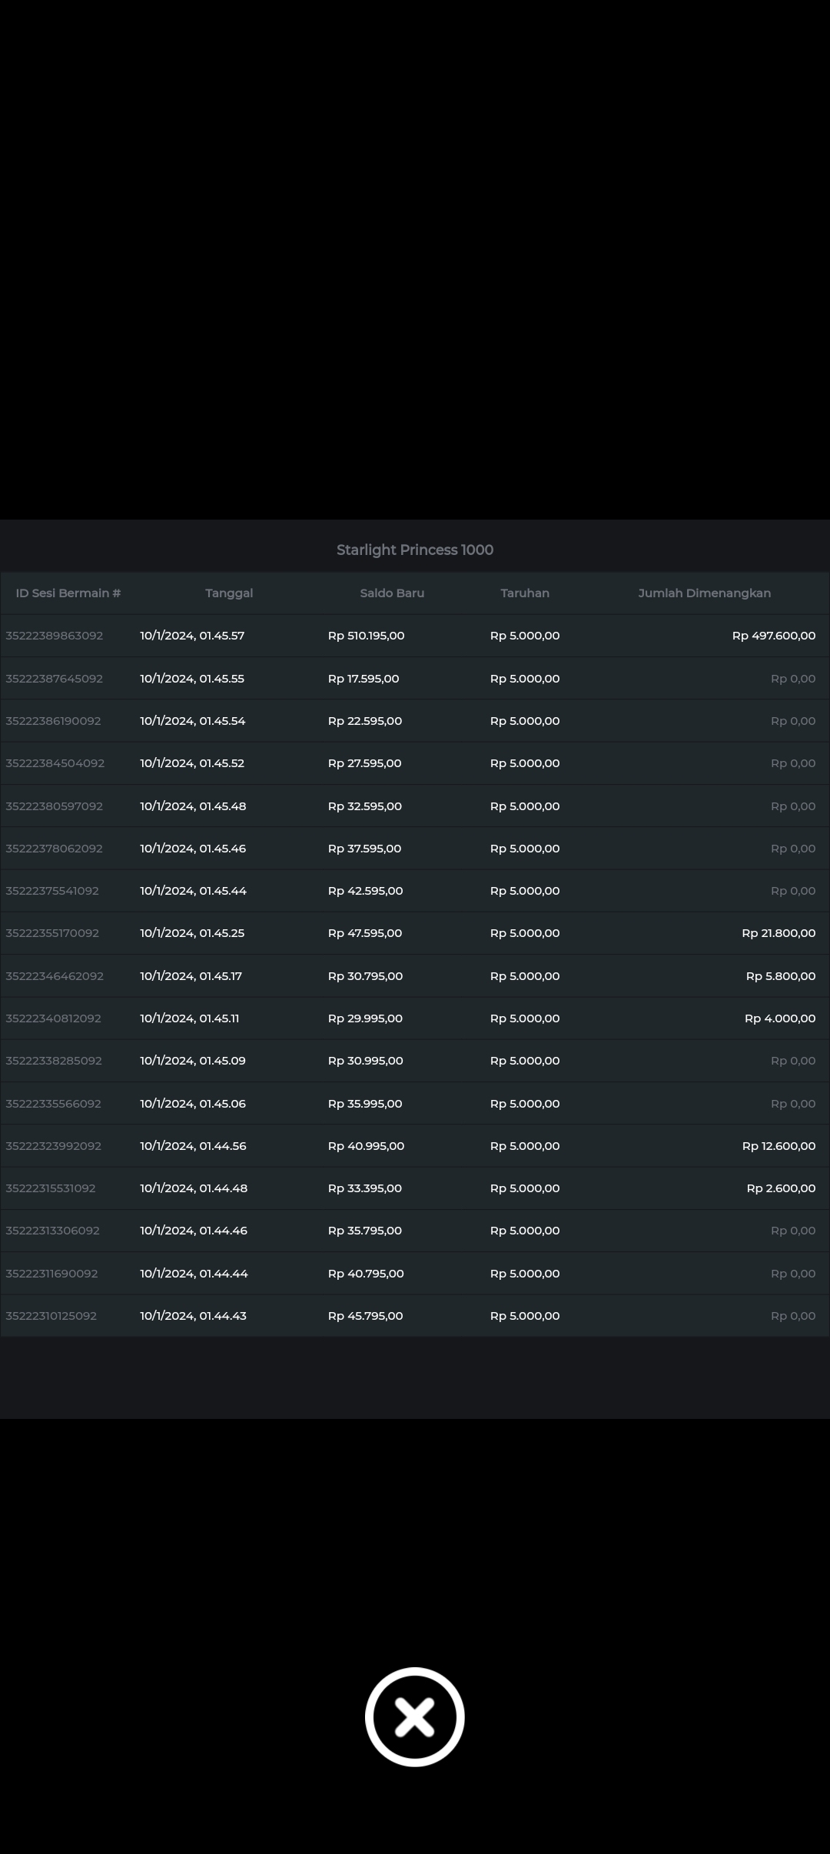Open session ID 35222387645092
Image resolution: width=830 pixels, height=1854 pixels.
55,679
